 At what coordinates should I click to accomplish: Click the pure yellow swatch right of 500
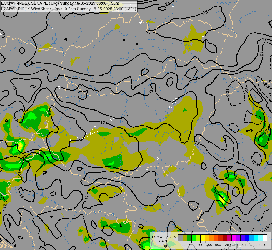click(x=203, y=238)
